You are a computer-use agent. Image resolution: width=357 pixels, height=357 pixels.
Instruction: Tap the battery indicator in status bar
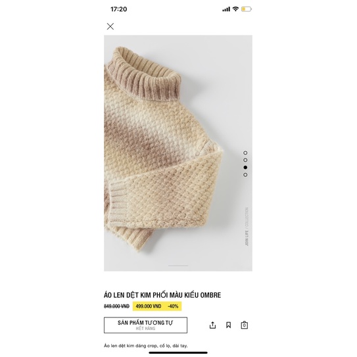click(247, 9)
